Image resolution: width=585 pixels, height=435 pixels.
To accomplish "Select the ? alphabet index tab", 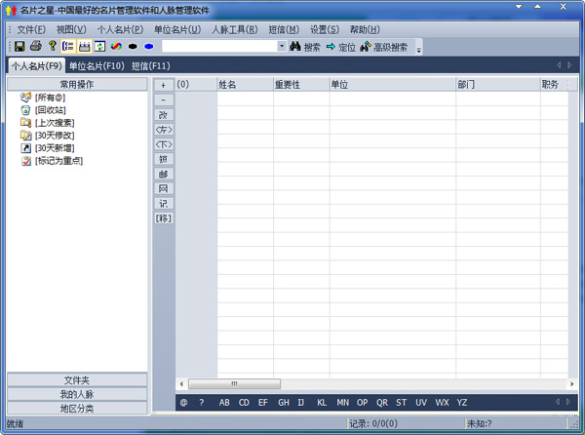I will 202,403.
